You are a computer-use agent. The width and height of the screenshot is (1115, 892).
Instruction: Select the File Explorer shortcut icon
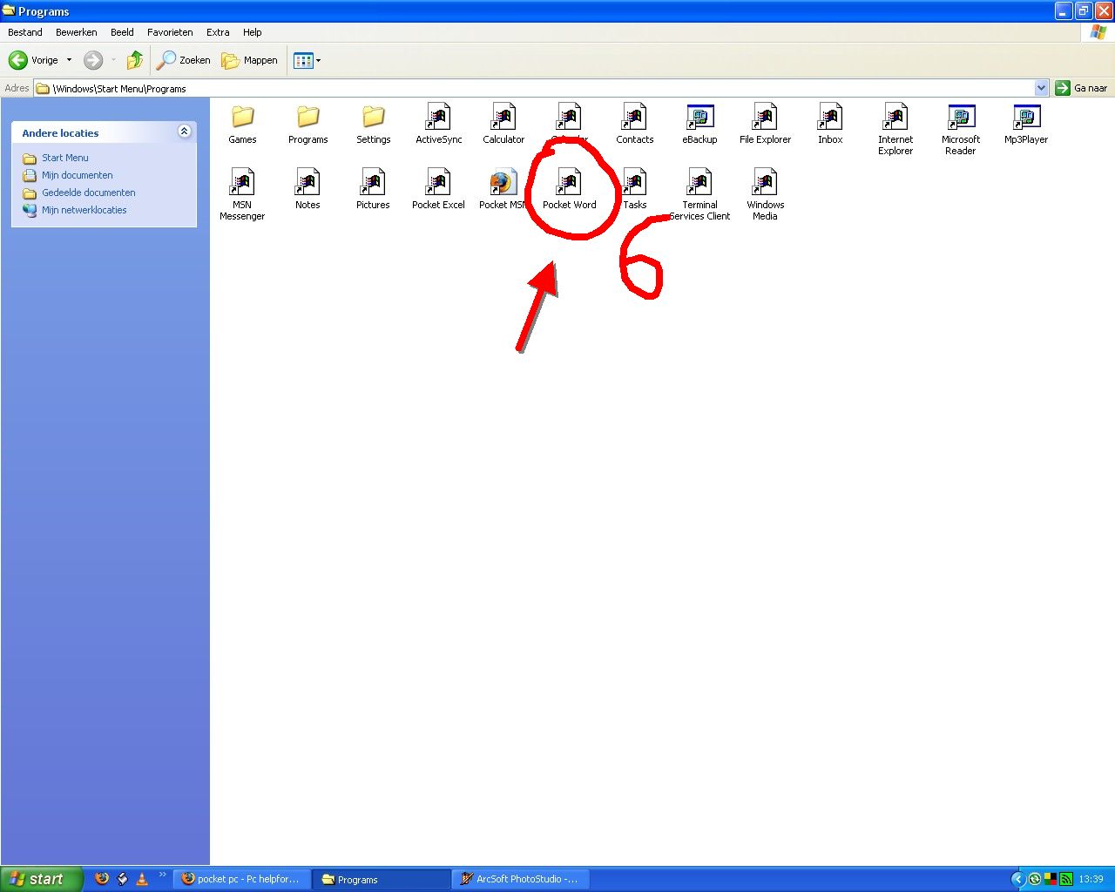coord(765,117)
